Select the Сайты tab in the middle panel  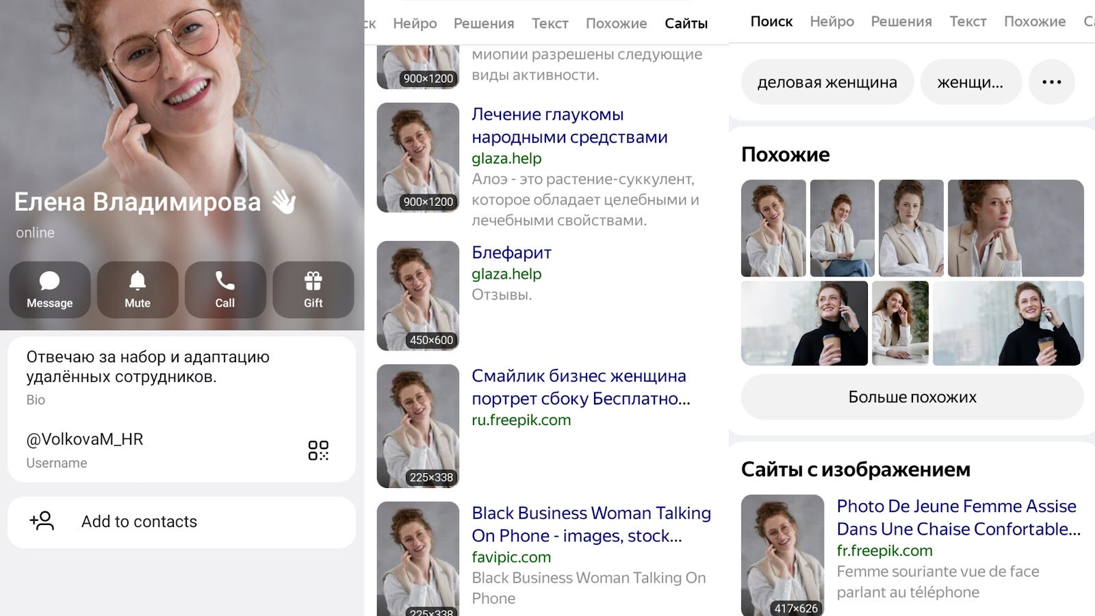686,23
